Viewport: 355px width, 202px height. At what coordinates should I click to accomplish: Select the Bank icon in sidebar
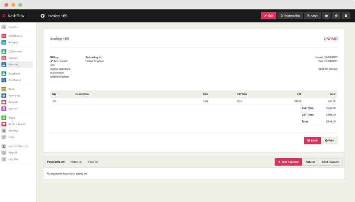4,89
